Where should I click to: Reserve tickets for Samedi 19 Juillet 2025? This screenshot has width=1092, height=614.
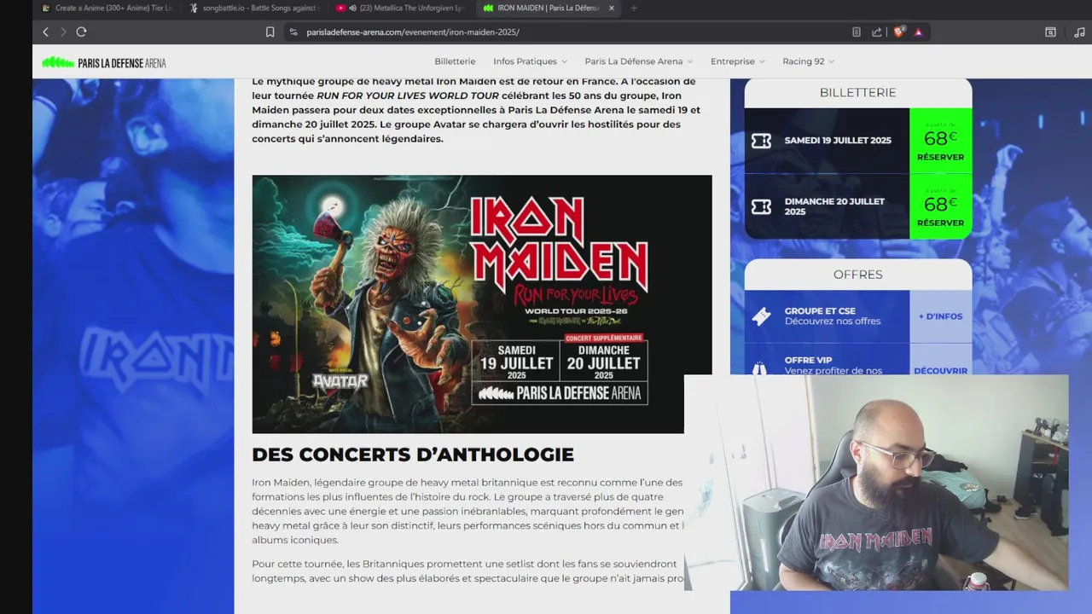[x=940, y=141]
